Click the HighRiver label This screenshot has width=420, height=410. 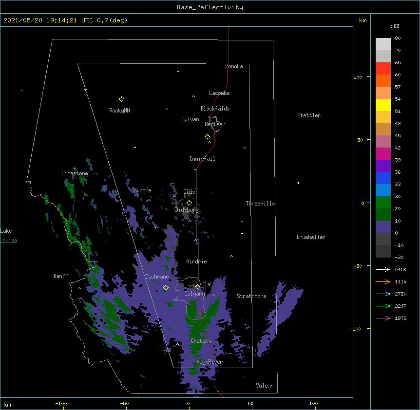(x=210, y=362)
